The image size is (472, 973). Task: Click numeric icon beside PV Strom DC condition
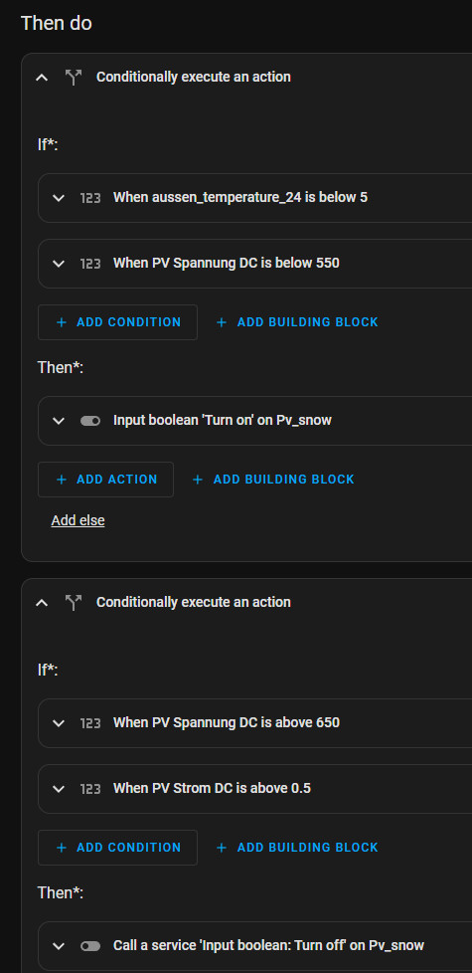pyautogui.click(x=90, y=789)
